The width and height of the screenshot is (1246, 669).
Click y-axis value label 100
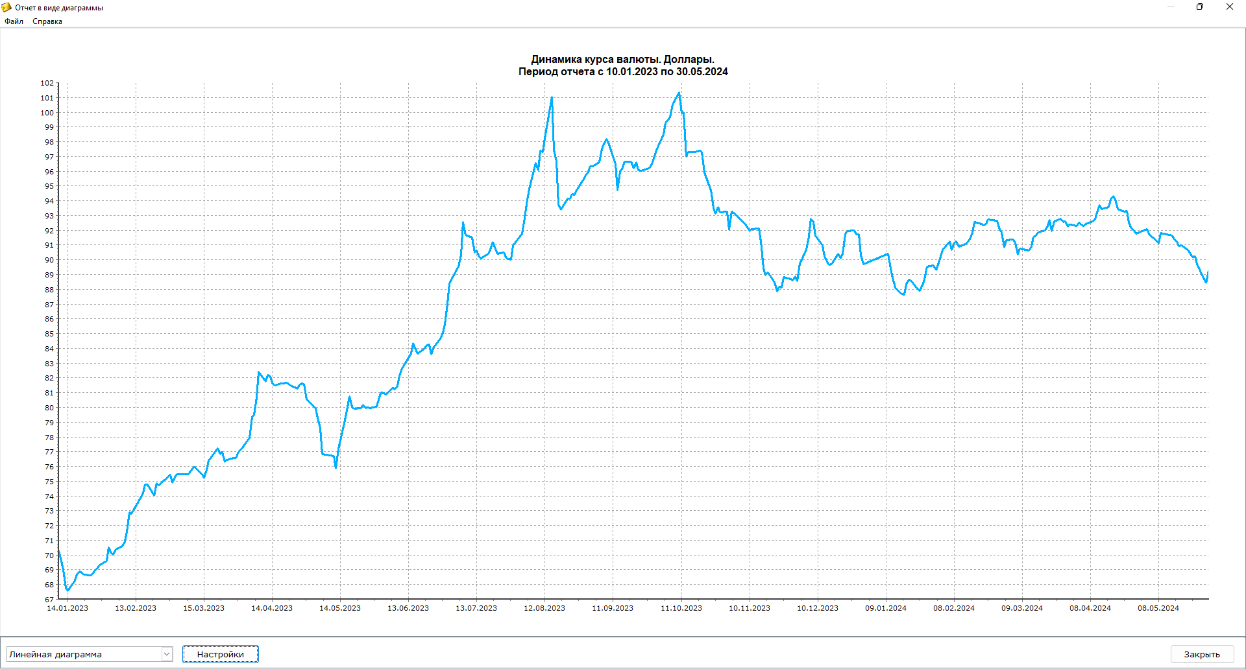pyautogui.click(x=47, y=113)
